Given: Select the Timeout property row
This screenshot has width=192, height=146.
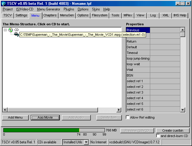Looking at the screenshot, I should 138,53.
